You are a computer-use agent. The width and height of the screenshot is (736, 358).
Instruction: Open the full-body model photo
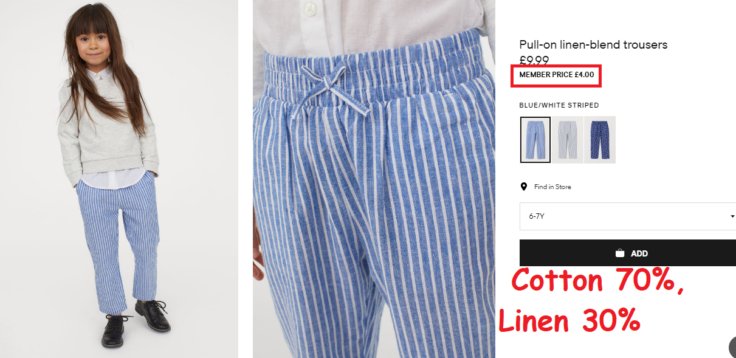[119, 179]
